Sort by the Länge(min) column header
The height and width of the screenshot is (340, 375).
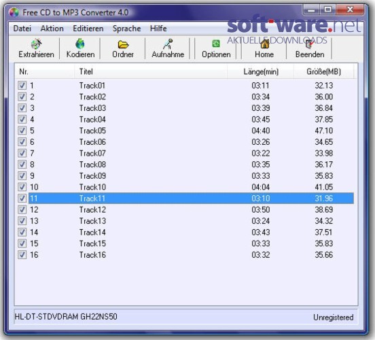click(260, 71)
